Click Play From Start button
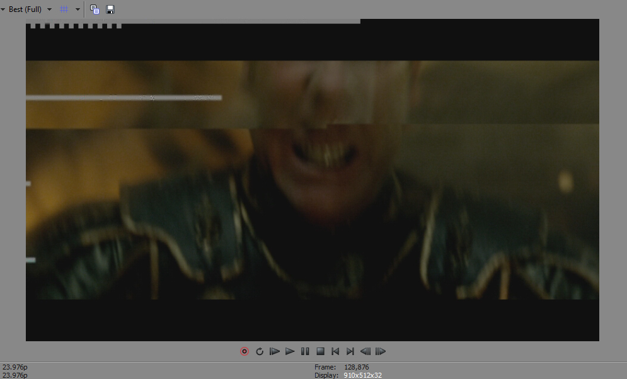This screenshot has height=379, width=627. click(275, 351)
